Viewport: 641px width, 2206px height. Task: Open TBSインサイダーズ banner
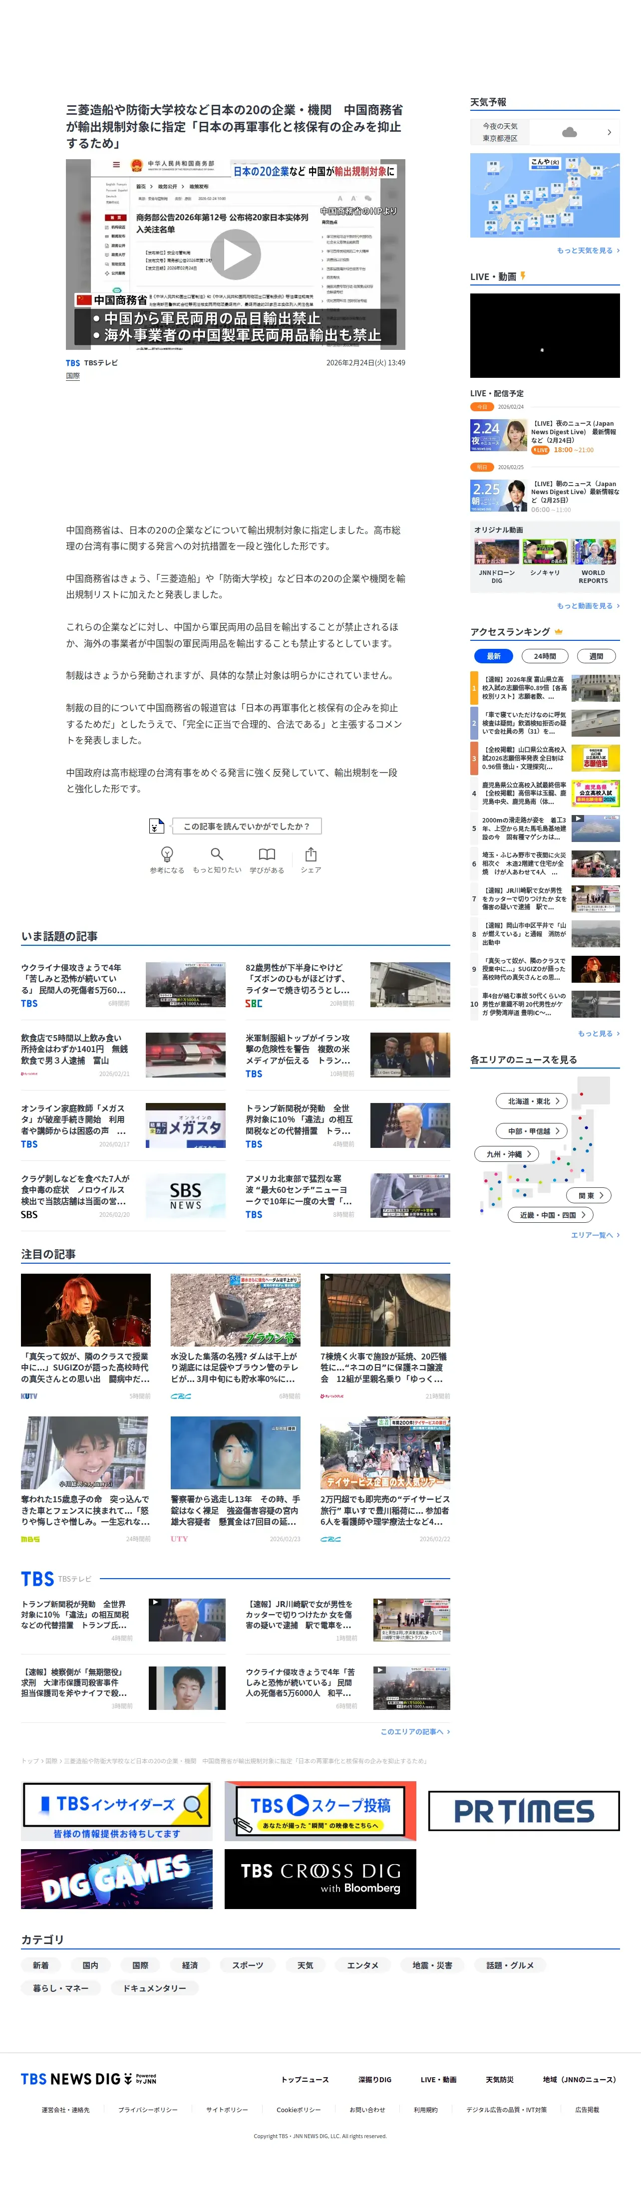point(116,1811)
